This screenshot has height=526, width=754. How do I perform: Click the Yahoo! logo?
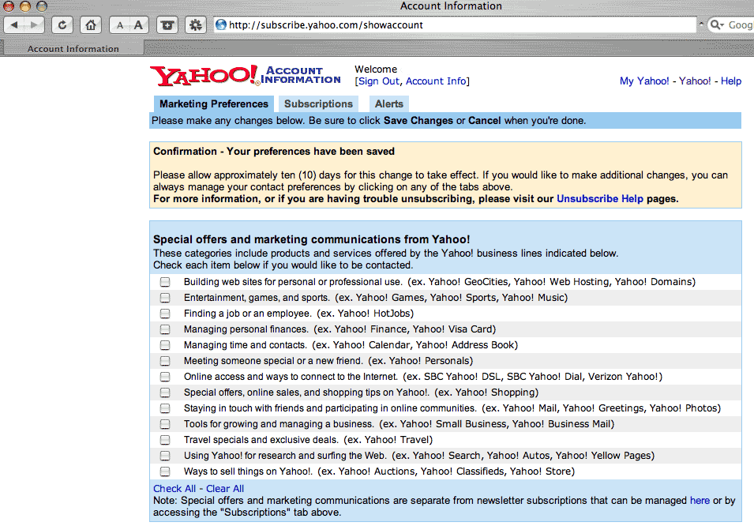(x=204, y=76)
